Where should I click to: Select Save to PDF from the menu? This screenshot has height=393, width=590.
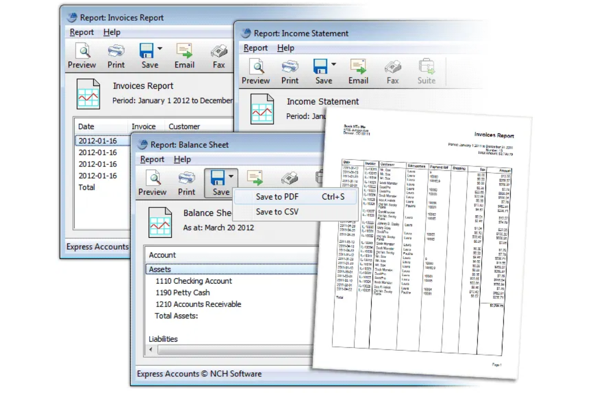tap(277, 196)
